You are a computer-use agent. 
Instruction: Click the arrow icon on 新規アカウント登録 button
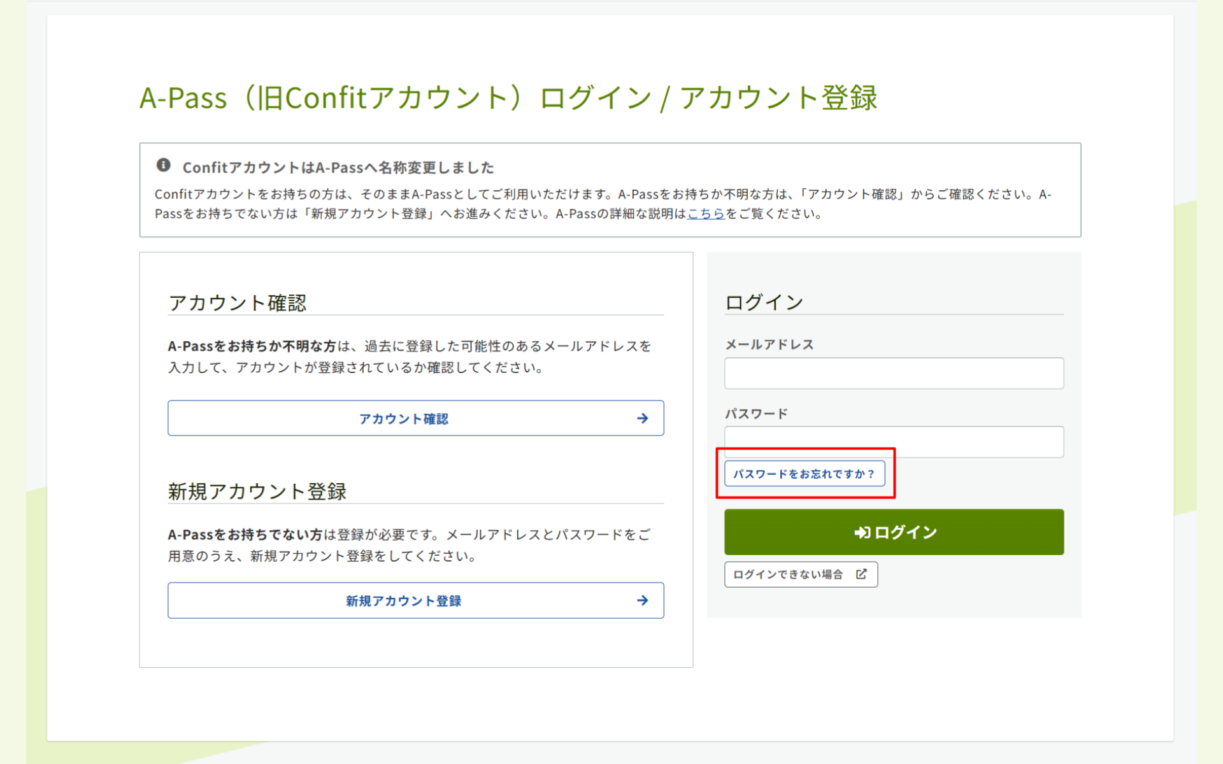coord(642,600)
